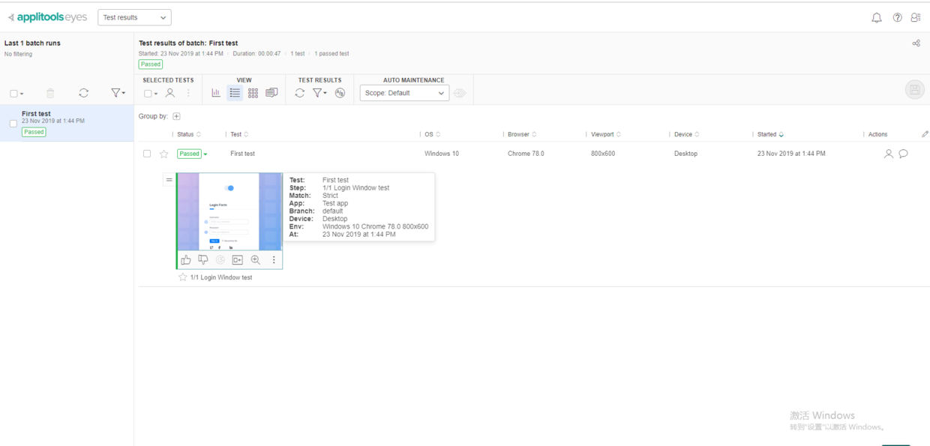Click the 1/1 Login Window test caption
930x446 pixels.
pos(221,277)
